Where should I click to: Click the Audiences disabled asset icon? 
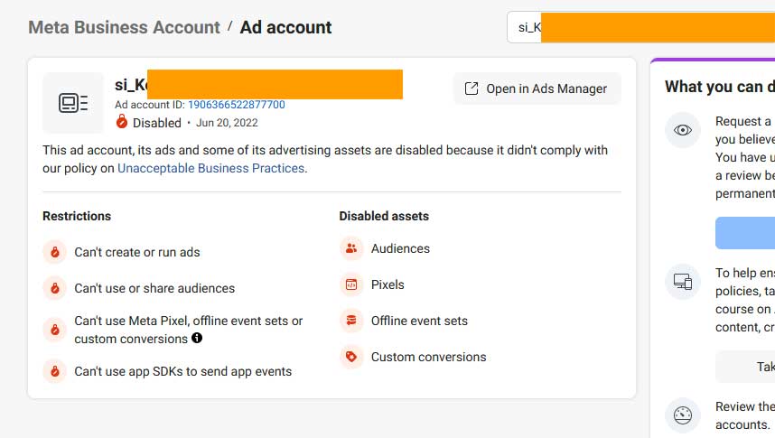coord(351,248)
